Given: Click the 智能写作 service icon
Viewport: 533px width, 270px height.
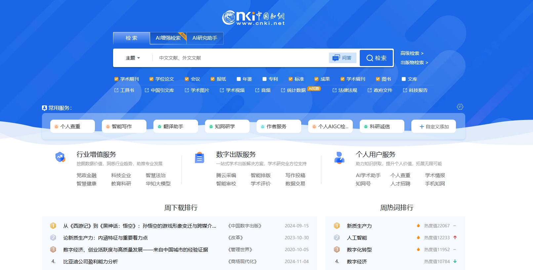Looking at the screenshot, I should point(108,127).
